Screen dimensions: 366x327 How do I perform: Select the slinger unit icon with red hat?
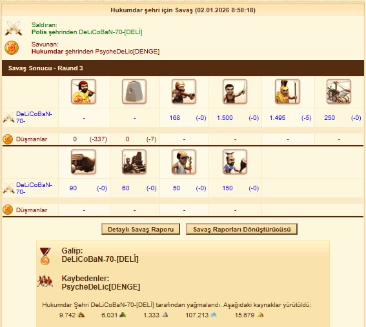point(83,92)
